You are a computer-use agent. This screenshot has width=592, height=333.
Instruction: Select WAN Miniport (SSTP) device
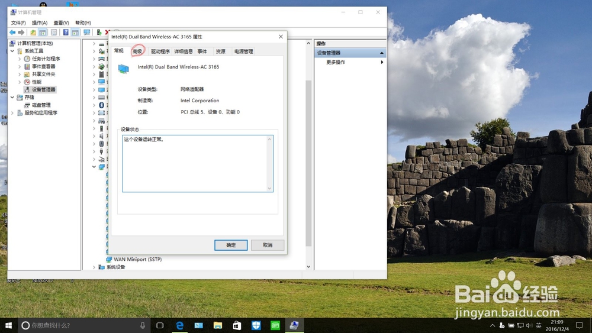coord(138,259)
